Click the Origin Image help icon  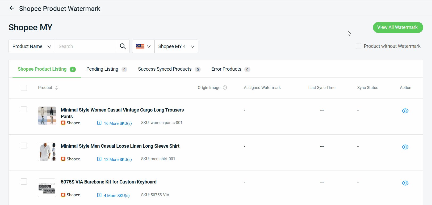[x=225, y=88]
